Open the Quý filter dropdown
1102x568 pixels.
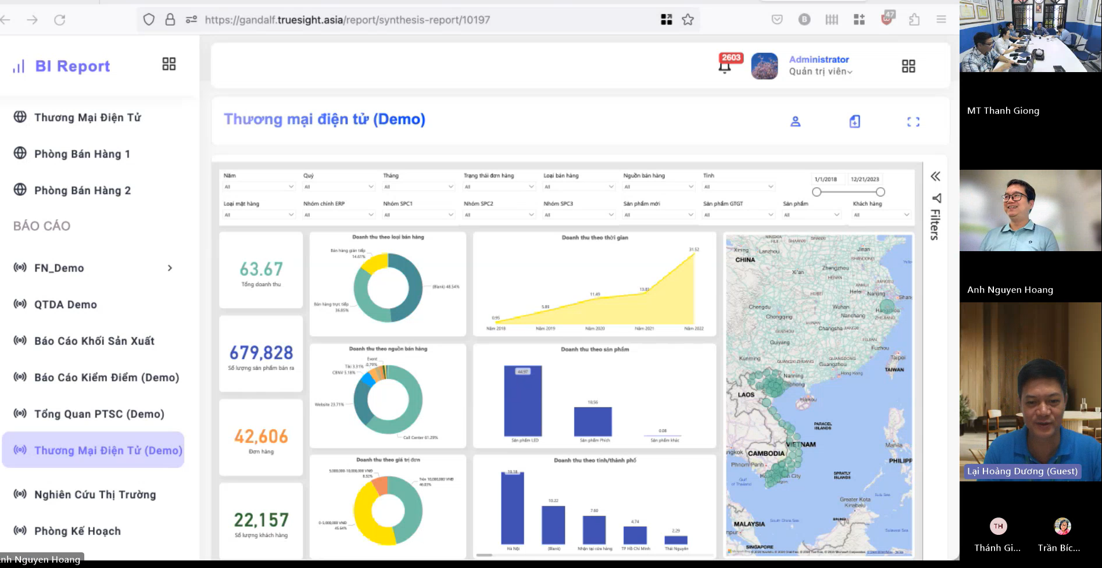coord(339,187)
